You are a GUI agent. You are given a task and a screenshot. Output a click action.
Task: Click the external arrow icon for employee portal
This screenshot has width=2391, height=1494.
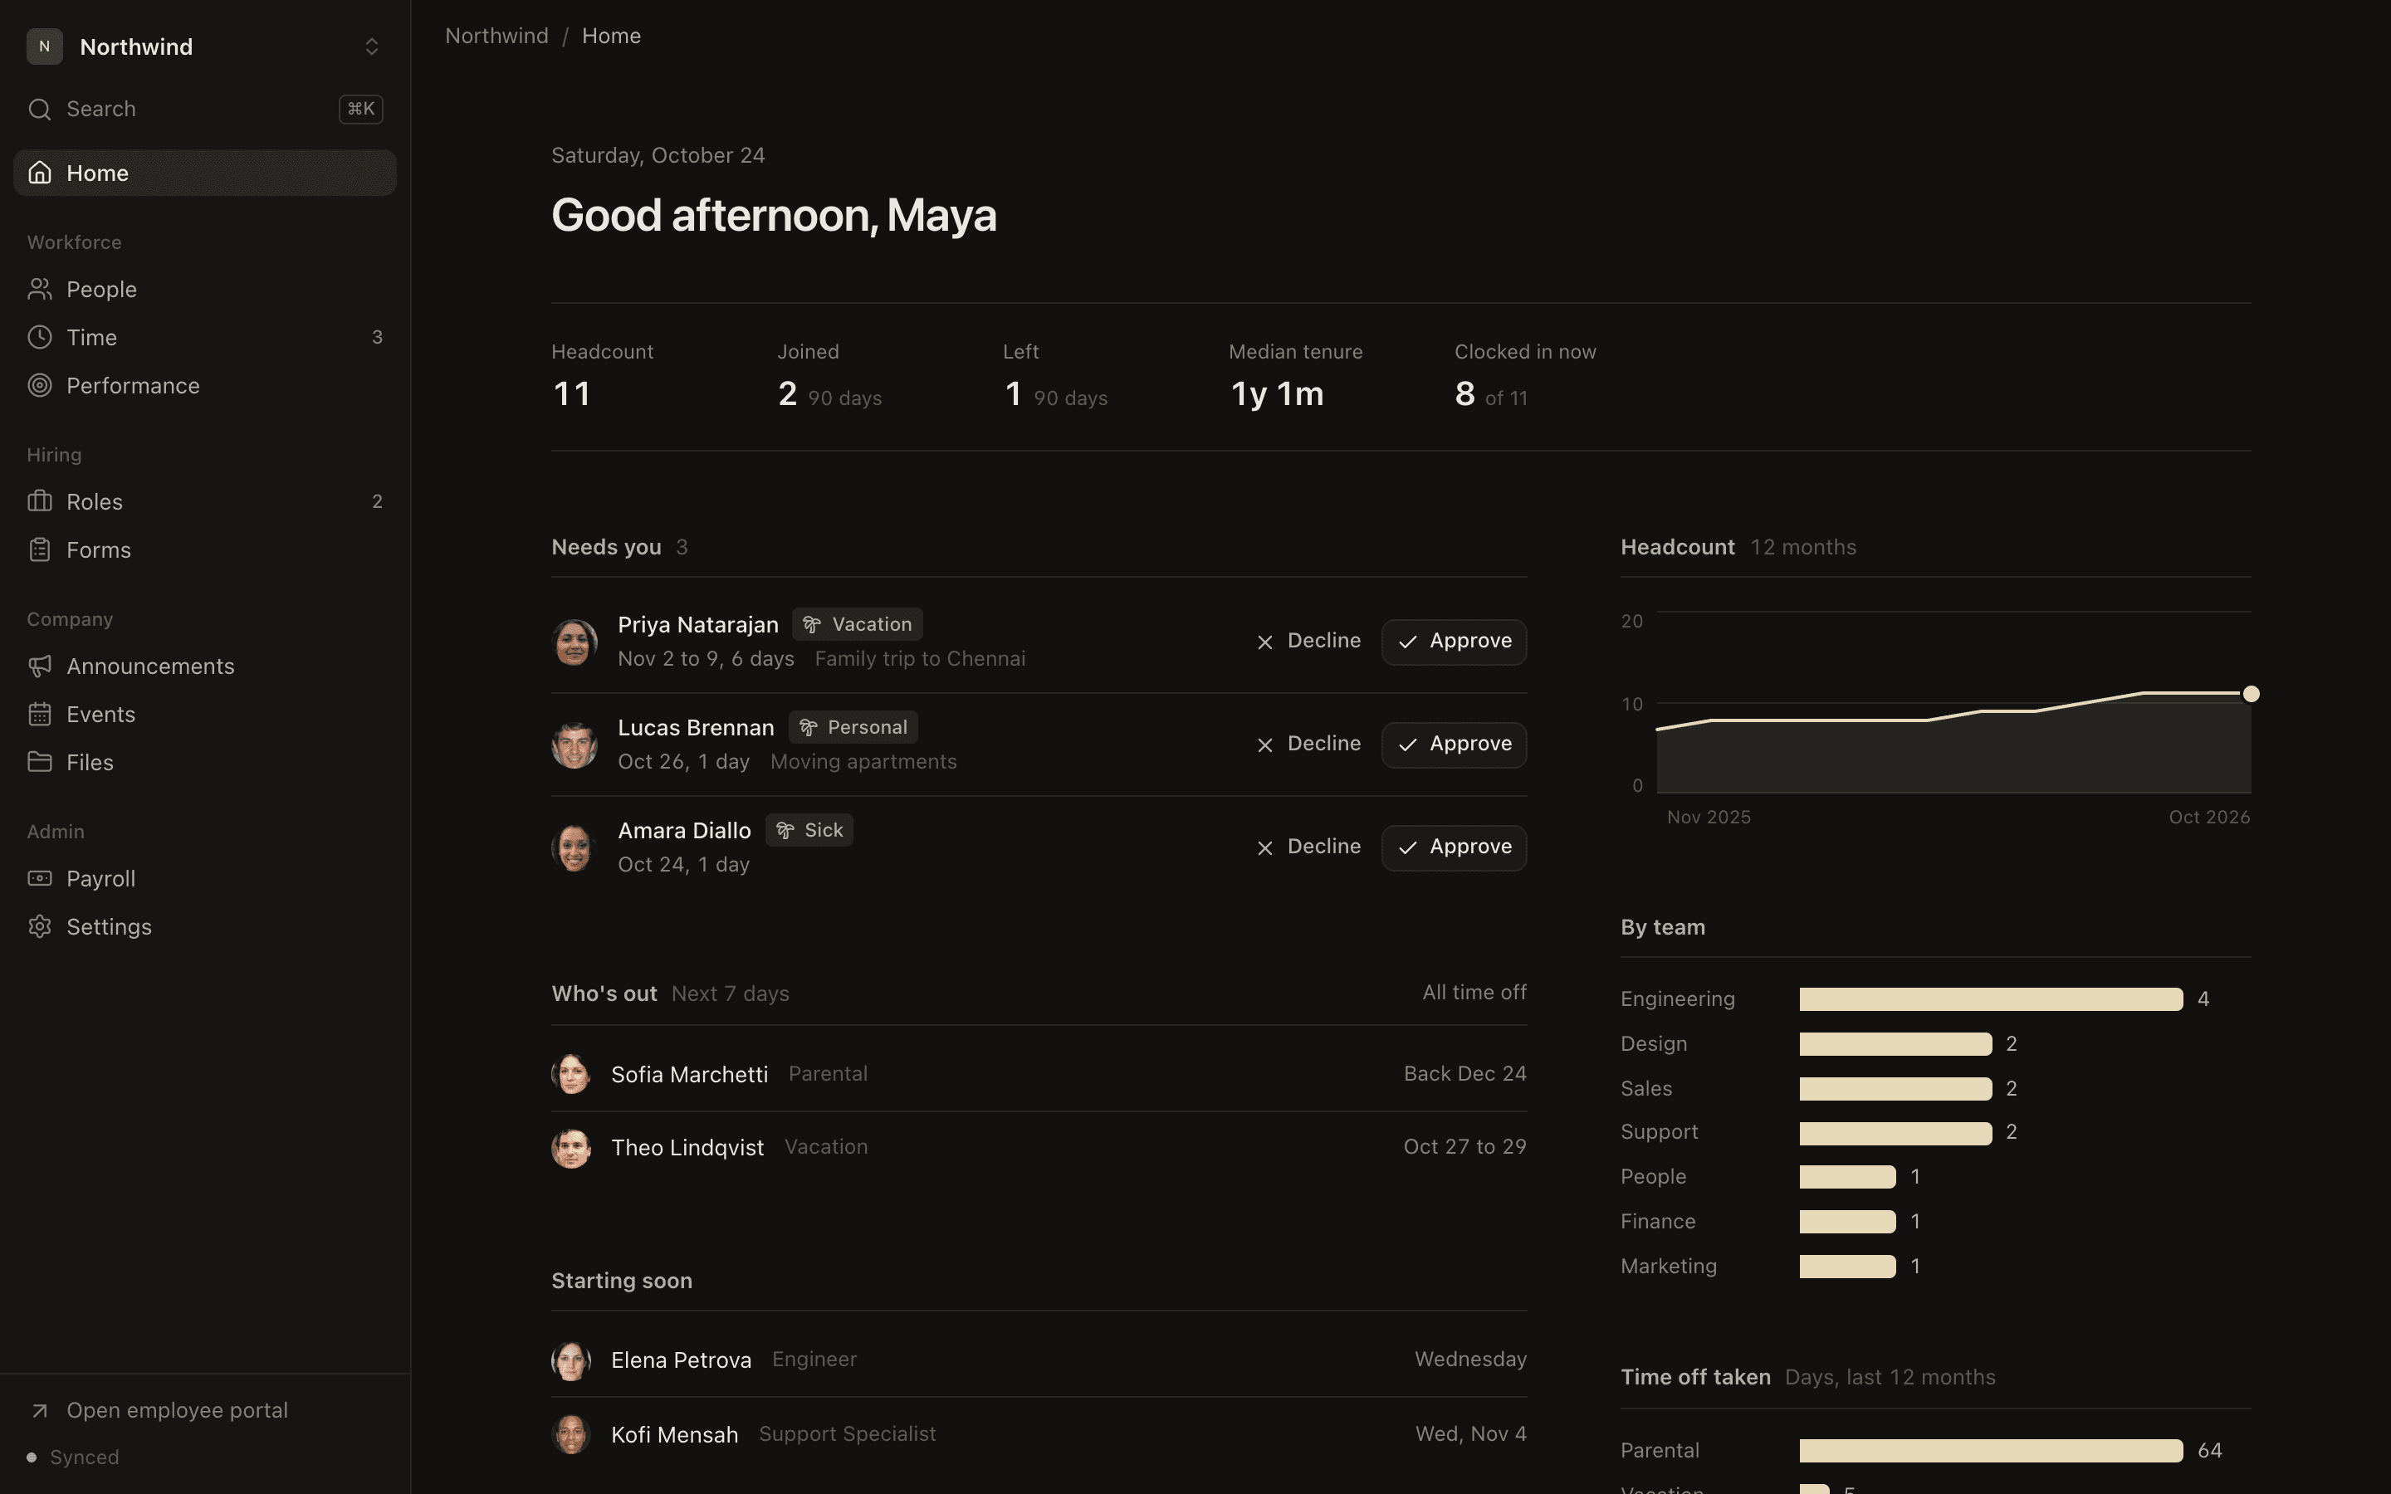pos(40,1410)
